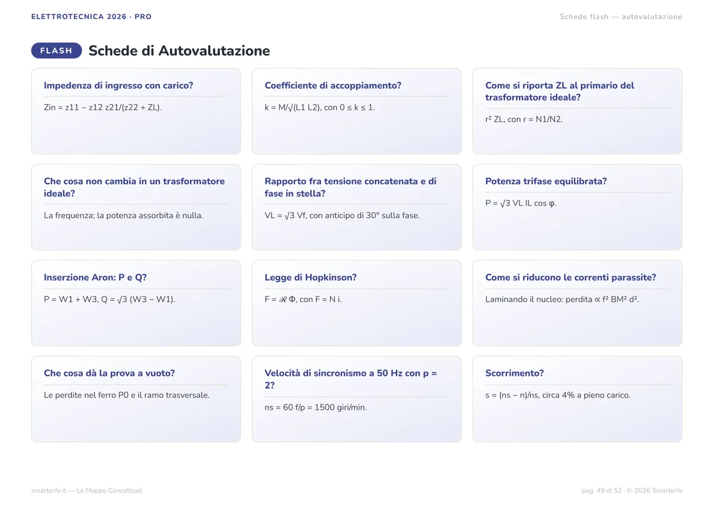This screenshot has width=714, height=505.
Task: Click the answer 'r² ZL, con r = N1/N2.'
Action: (524, 120)
